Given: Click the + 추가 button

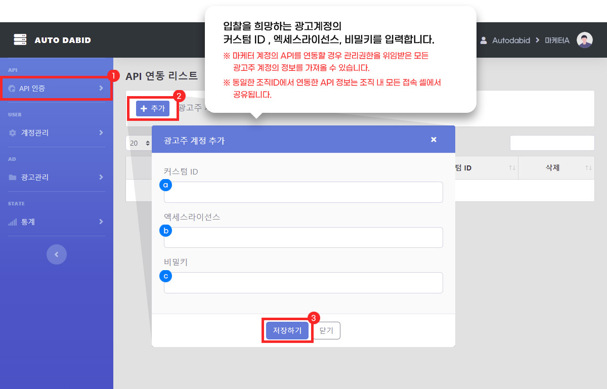Looking at the screenshot, I should click(x=153, y=108).
